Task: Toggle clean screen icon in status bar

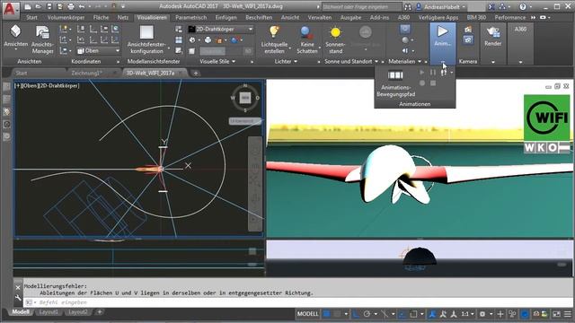Action: (x=556, y=314)
